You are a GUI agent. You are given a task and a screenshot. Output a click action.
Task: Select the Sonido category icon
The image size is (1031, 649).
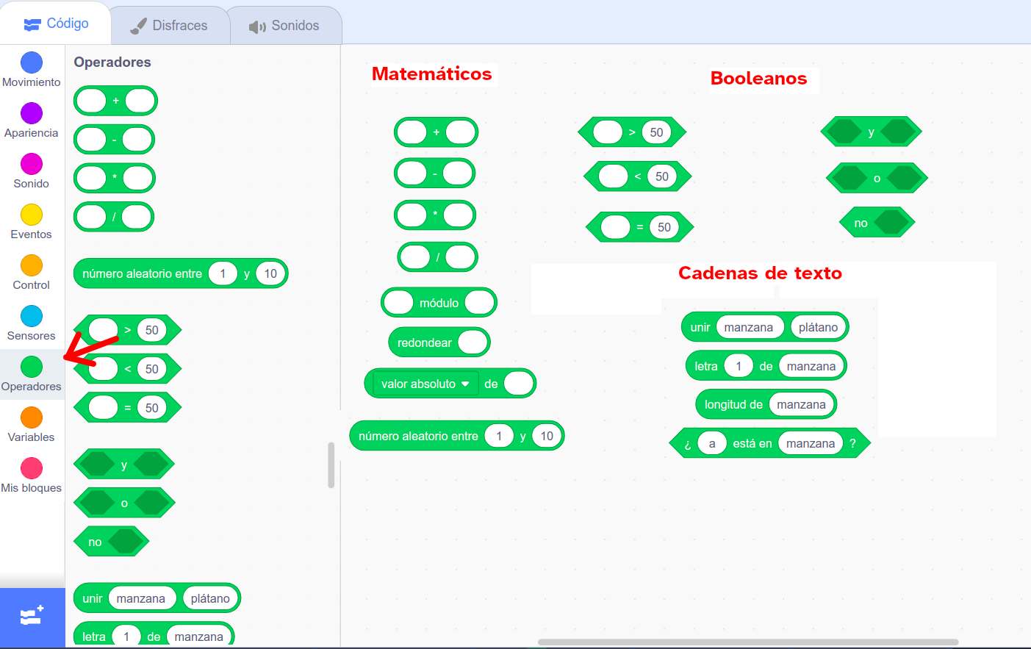pyautogui.click(x=31, y=163)
